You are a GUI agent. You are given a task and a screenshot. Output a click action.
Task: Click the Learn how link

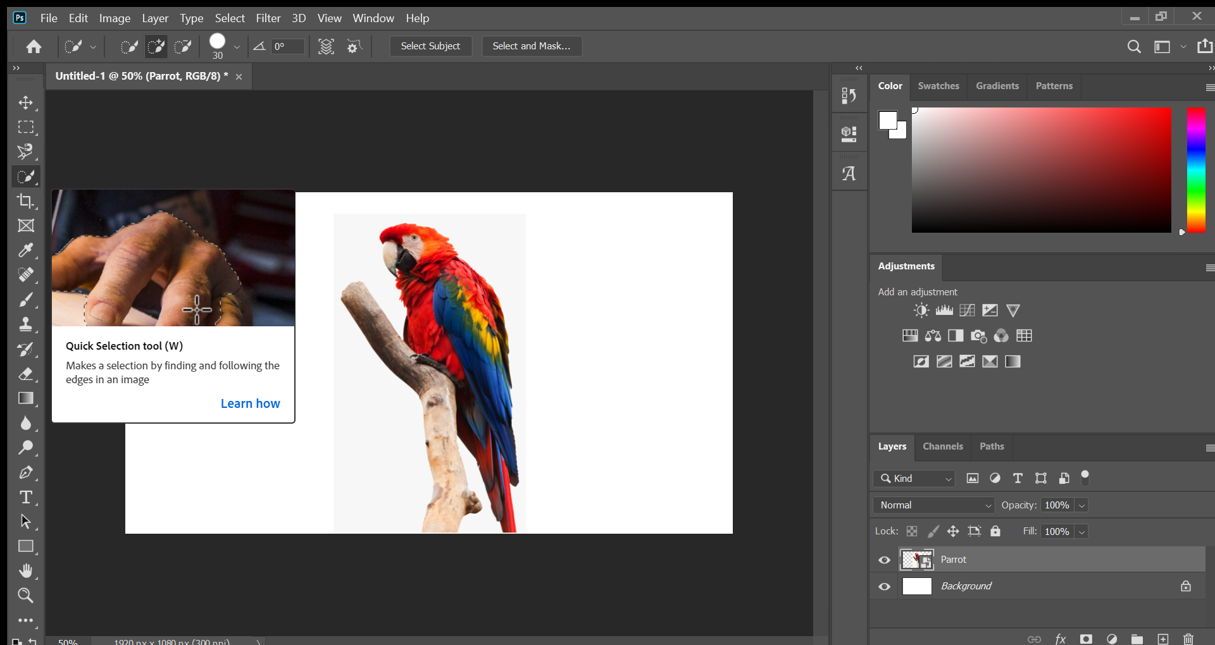(x=250, y=403)
